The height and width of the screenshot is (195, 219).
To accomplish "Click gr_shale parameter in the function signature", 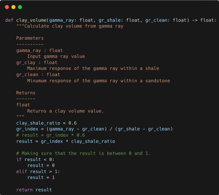I will point(110,20).
